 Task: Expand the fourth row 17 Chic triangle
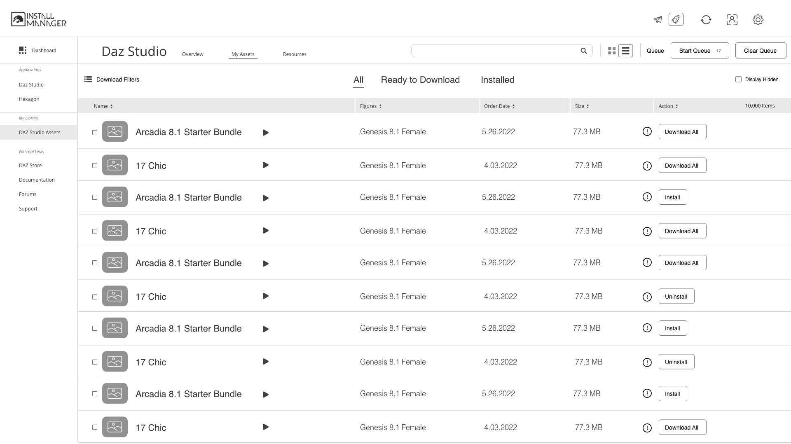(x=266, y=231)
